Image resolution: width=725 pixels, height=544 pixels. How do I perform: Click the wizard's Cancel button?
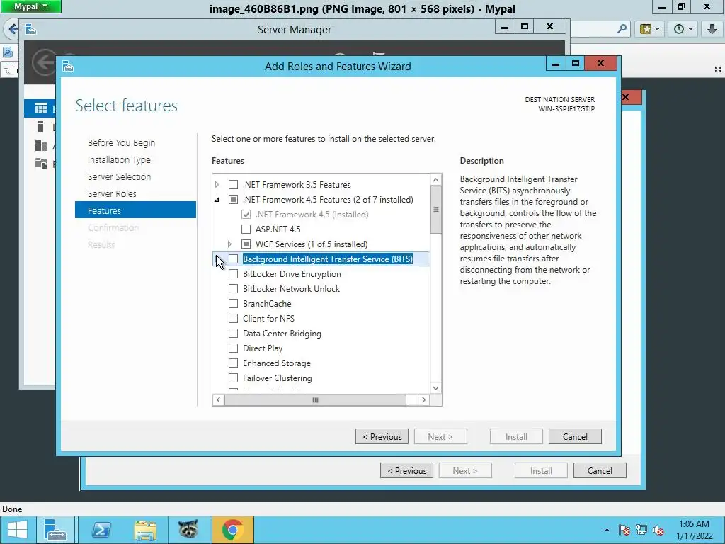click(x=575, y=436)
